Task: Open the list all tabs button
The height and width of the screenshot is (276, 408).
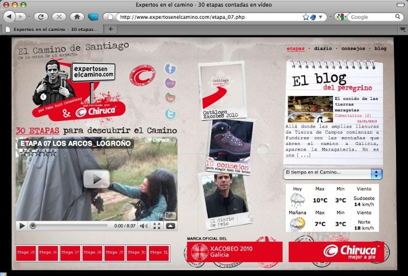Action: click(402, 29)
